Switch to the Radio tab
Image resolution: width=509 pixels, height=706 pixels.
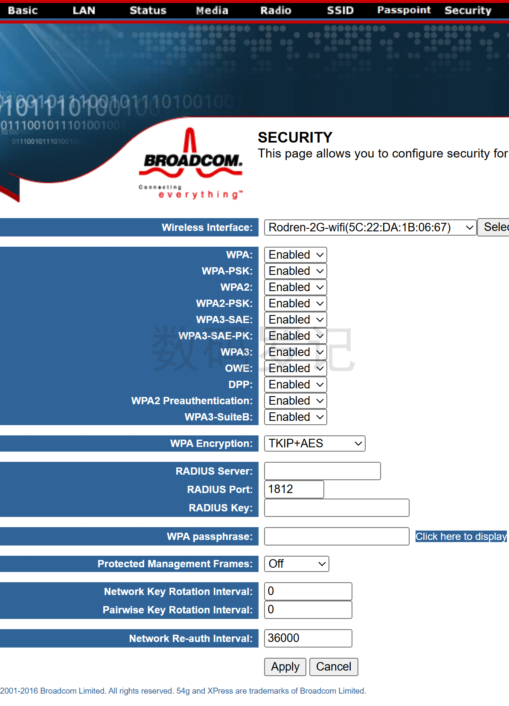tap(276, 10)
